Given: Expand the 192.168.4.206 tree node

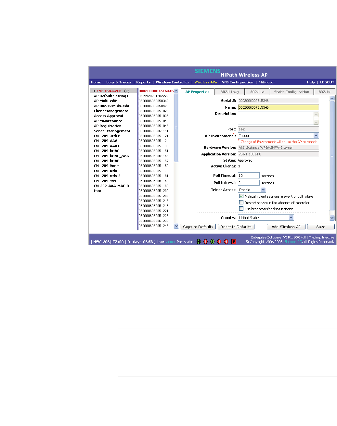Looking at the screenshot, I should [x=94, y=91].
